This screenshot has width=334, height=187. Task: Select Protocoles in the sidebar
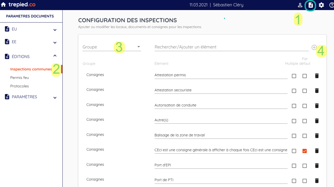(x=19, y=86)
